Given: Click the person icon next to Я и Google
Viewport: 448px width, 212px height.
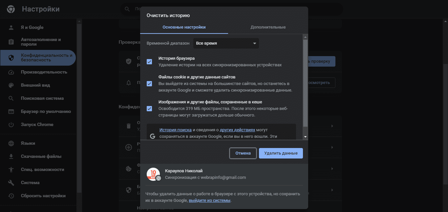Looking at the screenshot, I should [x=11, y=28].
